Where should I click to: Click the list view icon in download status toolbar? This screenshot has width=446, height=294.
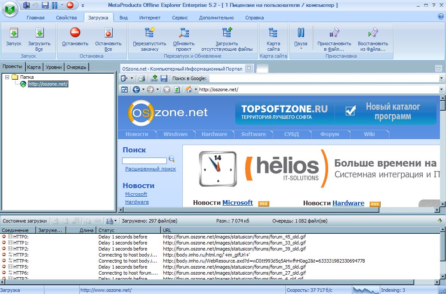(109, 221)
